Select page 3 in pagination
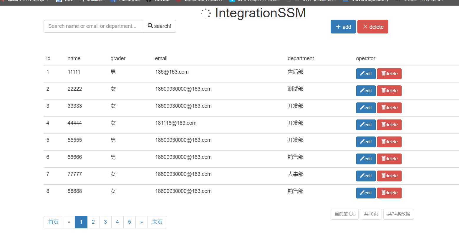459x251 pixels. coord(105,222)
